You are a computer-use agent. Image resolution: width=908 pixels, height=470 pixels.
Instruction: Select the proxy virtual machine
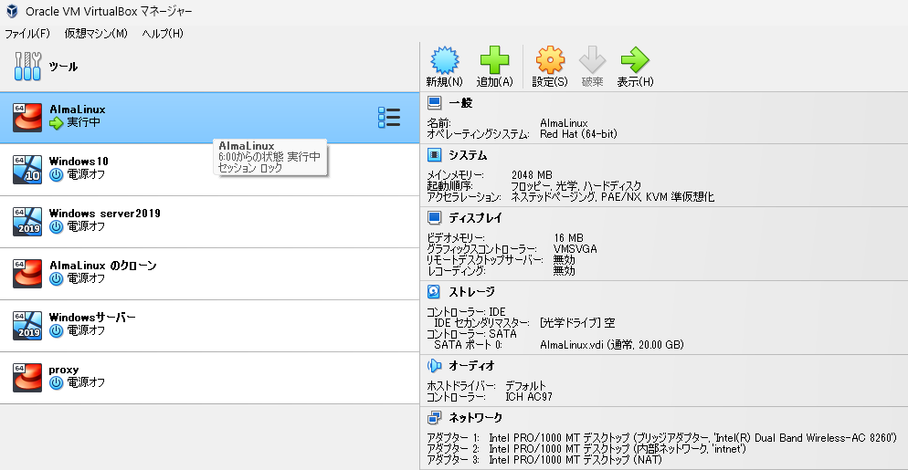click(x=209, y=378)
